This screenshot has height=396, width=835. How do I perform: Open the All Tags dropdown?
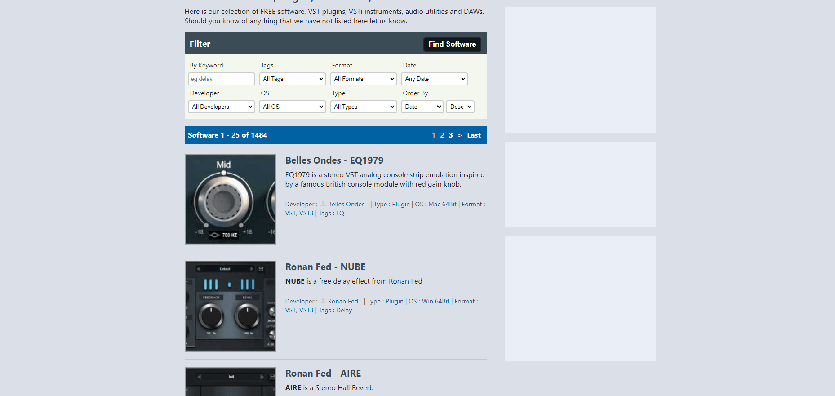point(293,79)
